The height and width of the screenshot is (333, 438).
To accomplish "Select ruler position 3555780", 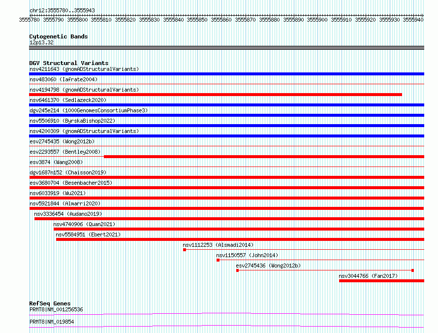I will click(x=30, y=20).
